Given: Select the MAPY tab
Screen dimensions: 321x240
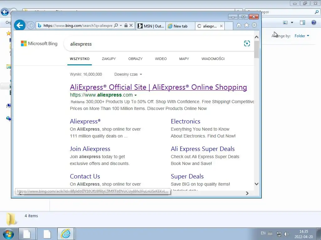Looking at the screenshot, I should click(x=184, y=59).
